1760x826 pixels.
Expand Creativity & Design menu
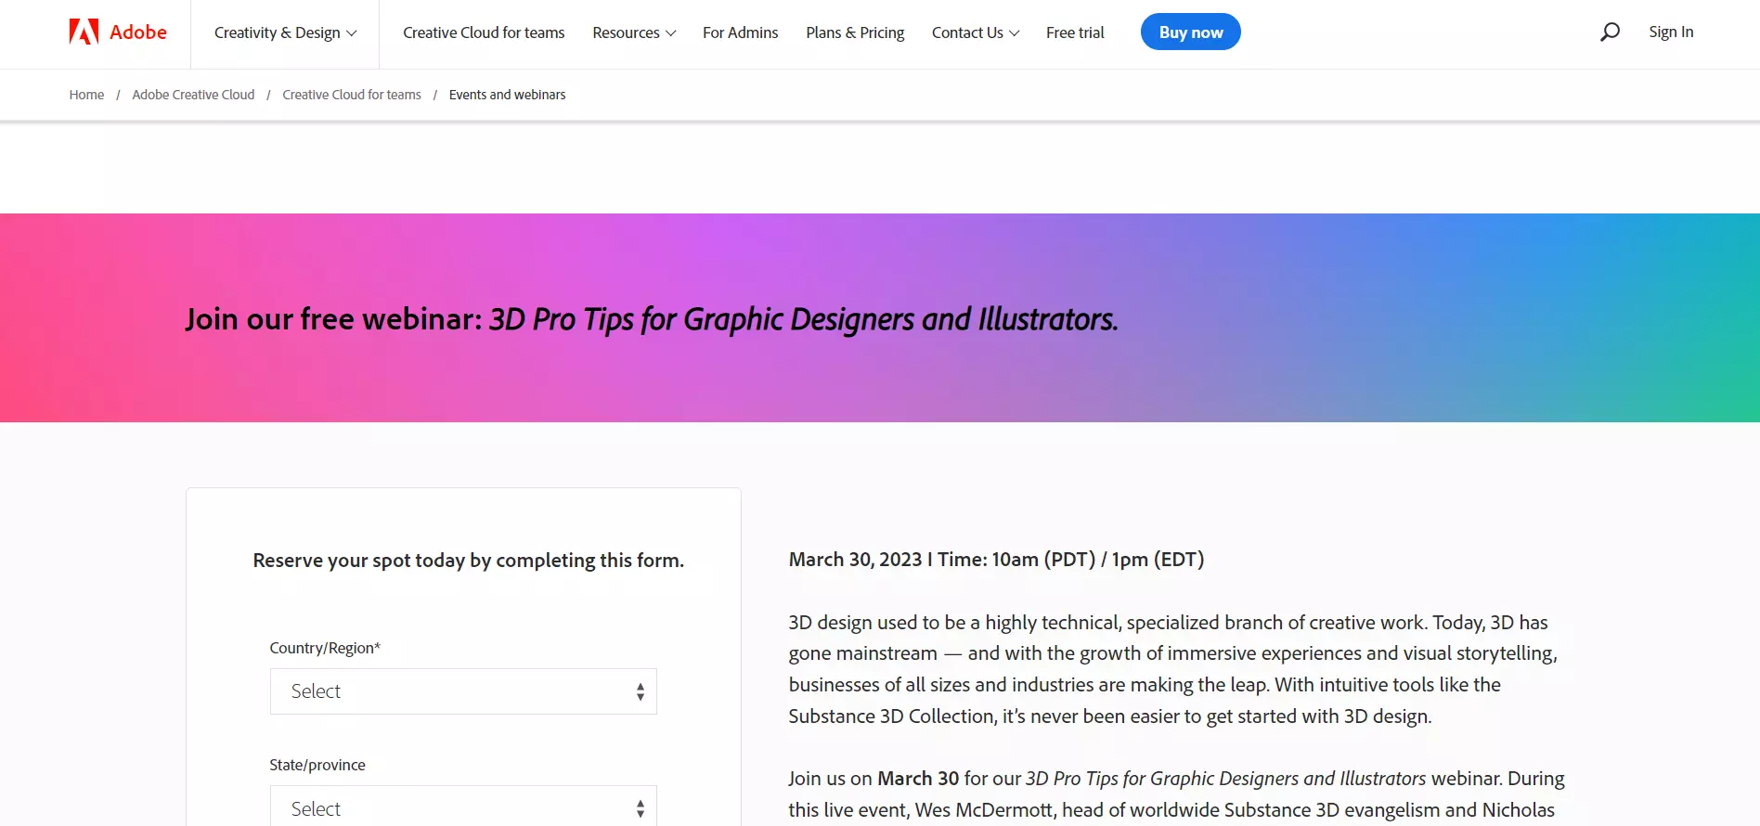click(x=285, y=33)
